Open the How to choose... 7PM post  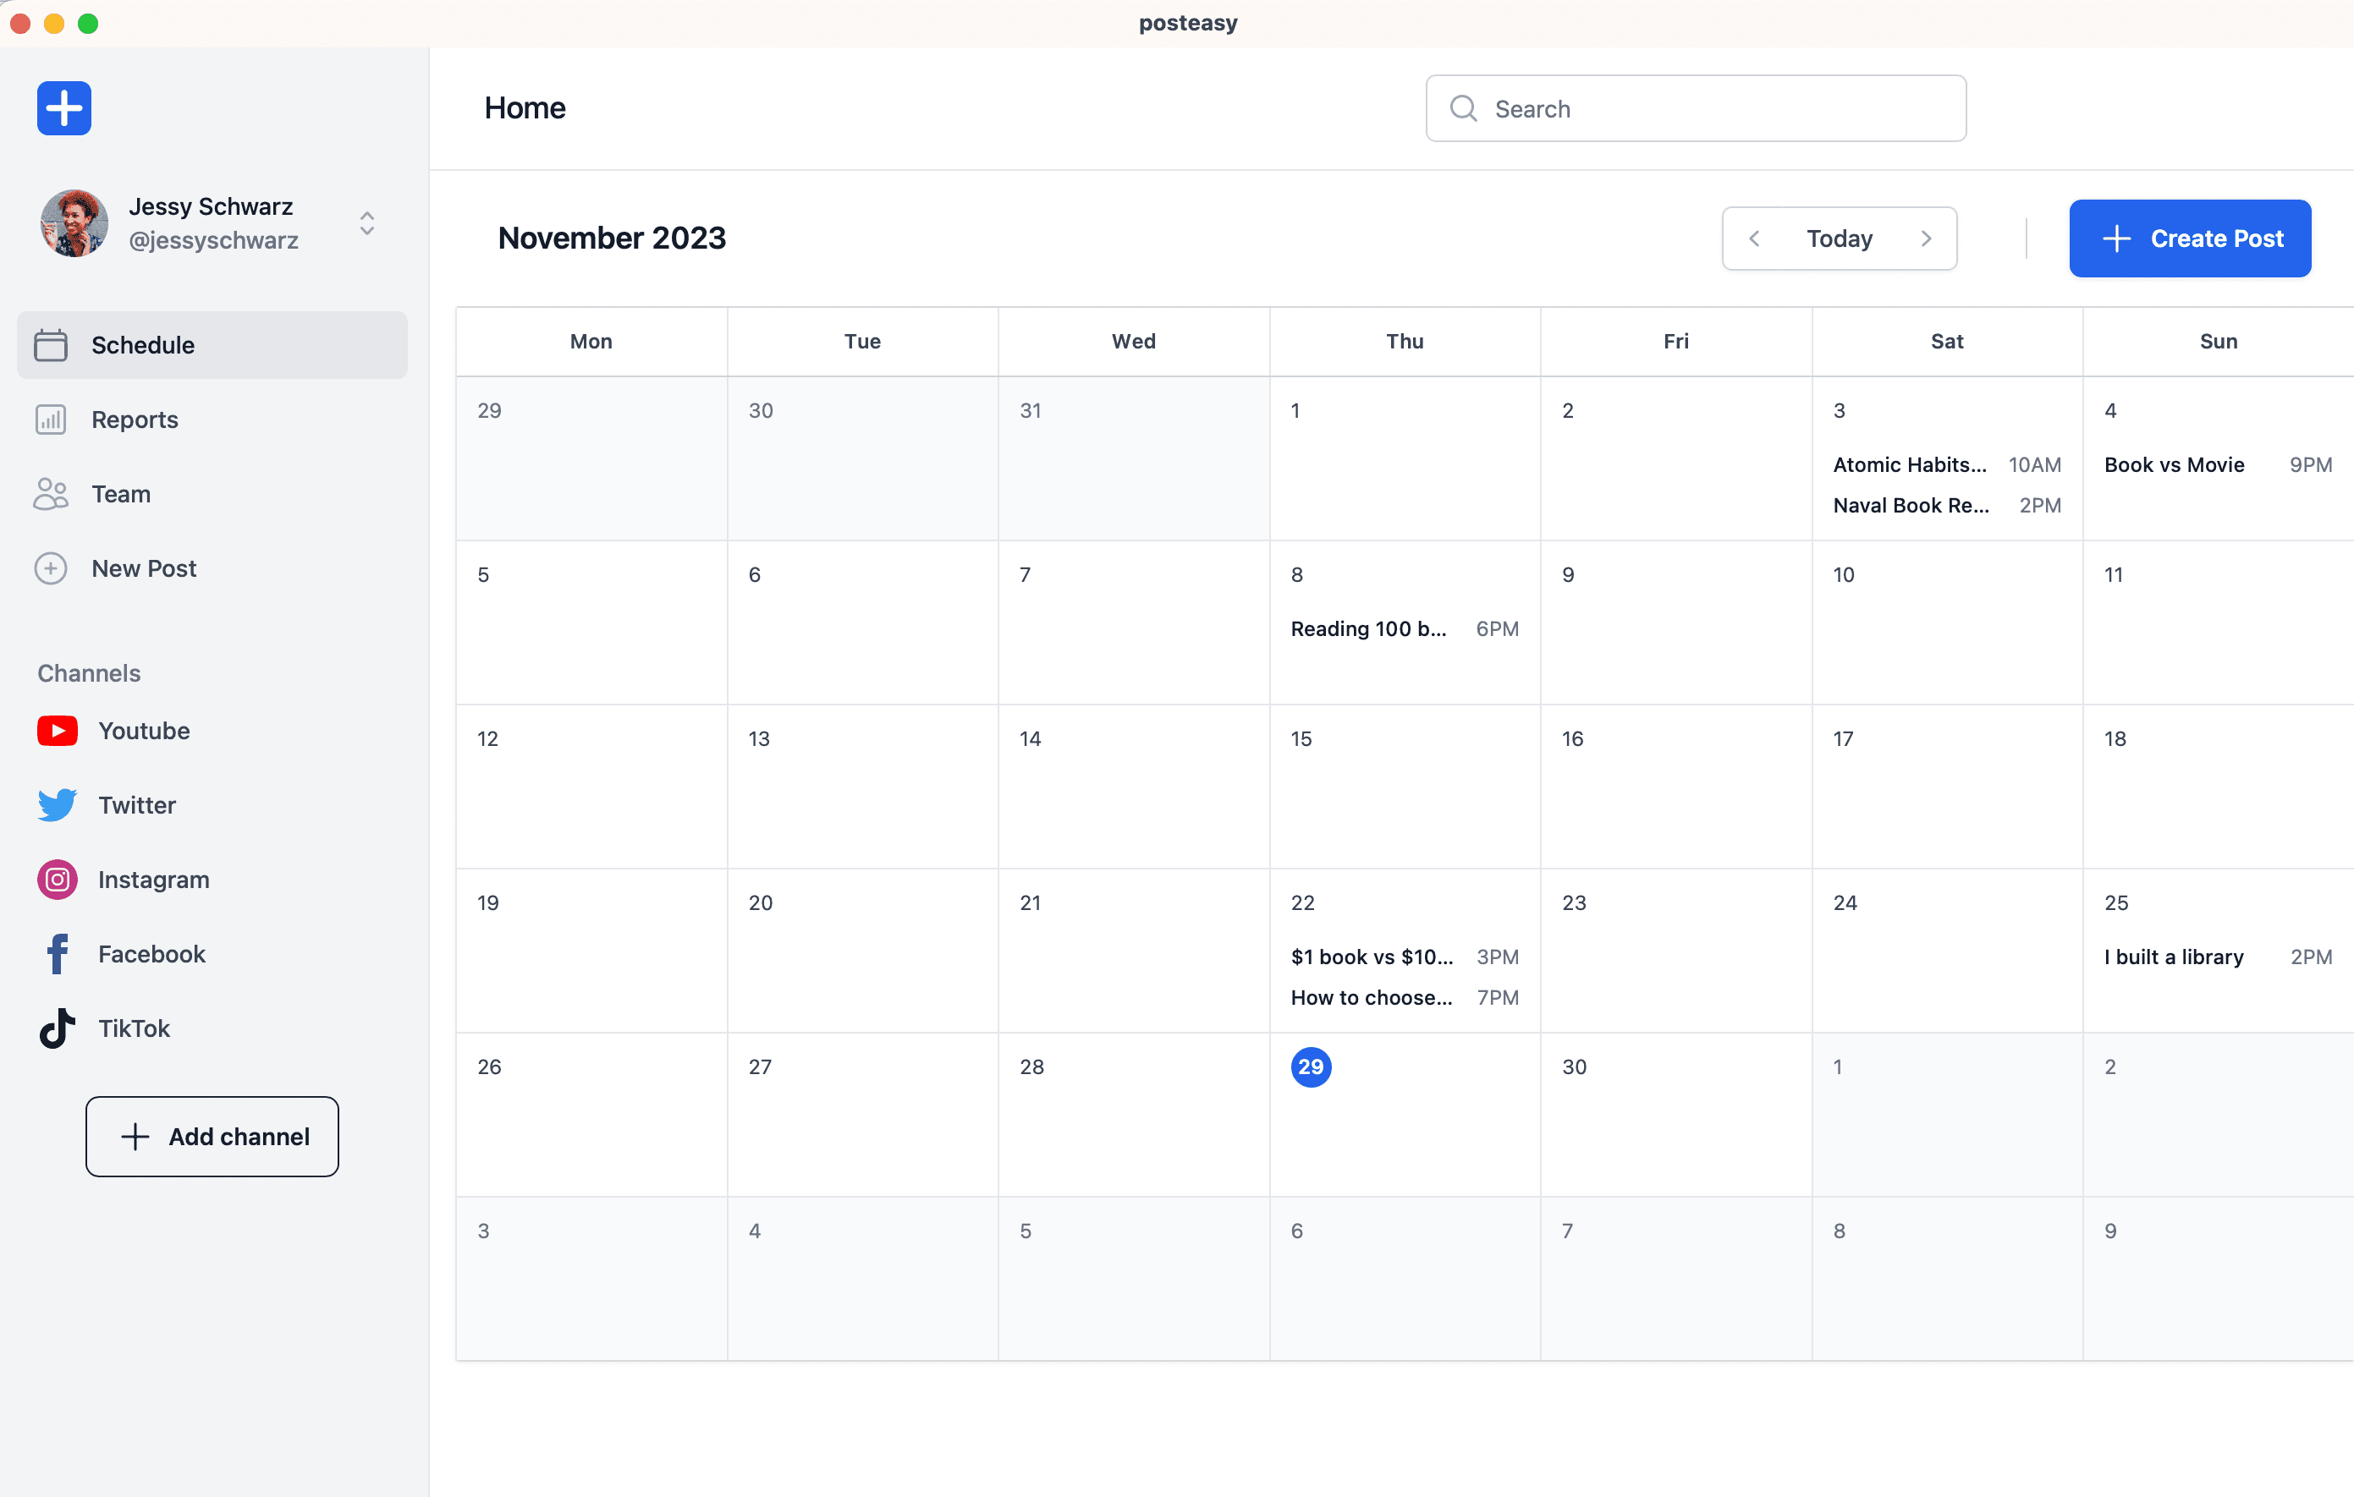point(1404,998)
